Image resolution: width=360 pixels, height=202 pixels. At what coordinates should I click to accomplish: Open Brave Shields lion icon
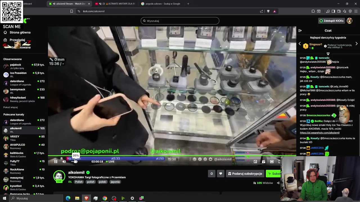pos(268,11)
